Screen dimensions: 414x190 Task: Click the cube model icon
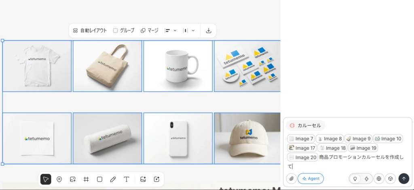390,179
